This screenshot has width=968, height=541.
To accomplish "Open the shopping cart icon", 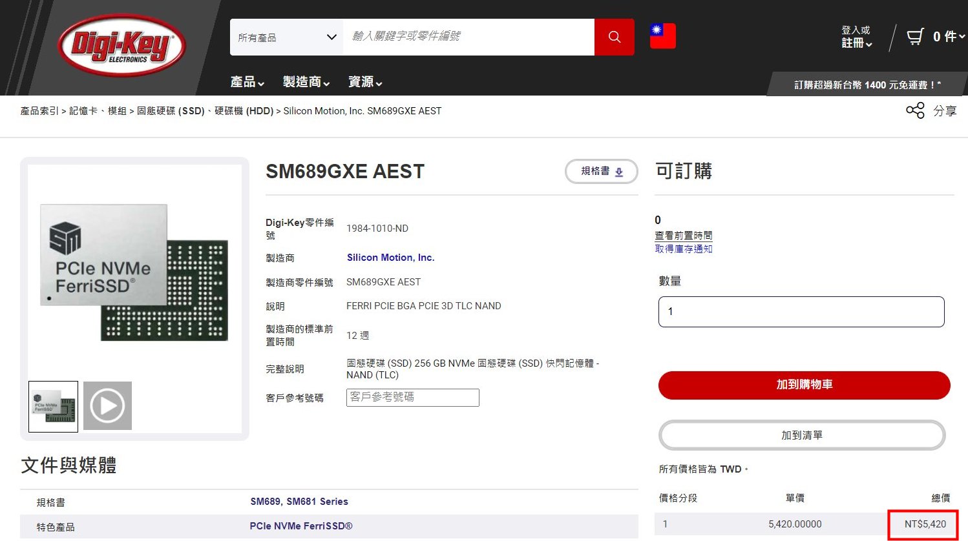I will click(915, 37).
